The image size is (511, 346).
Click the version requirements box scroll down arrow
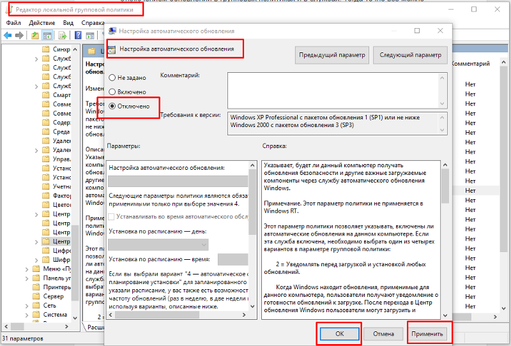(x=442, y=130)
